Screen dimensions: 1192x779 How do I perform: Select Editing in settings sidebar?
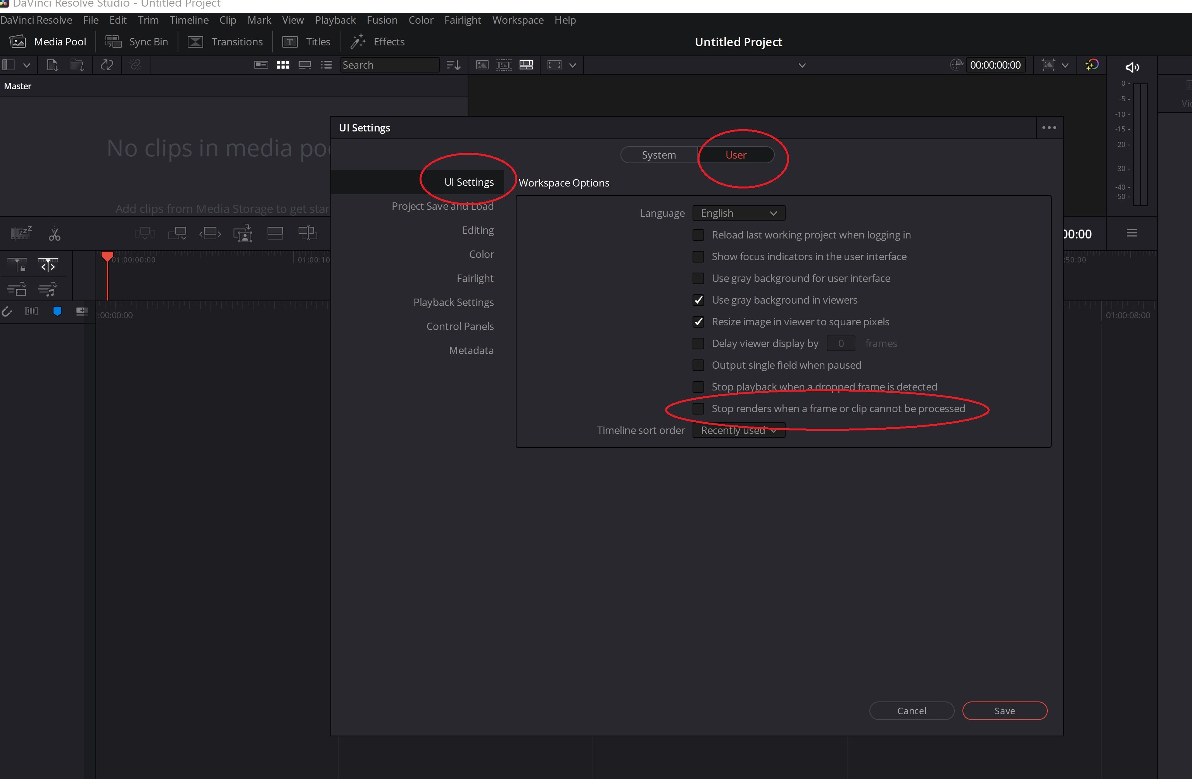click(x=478, y=230)
